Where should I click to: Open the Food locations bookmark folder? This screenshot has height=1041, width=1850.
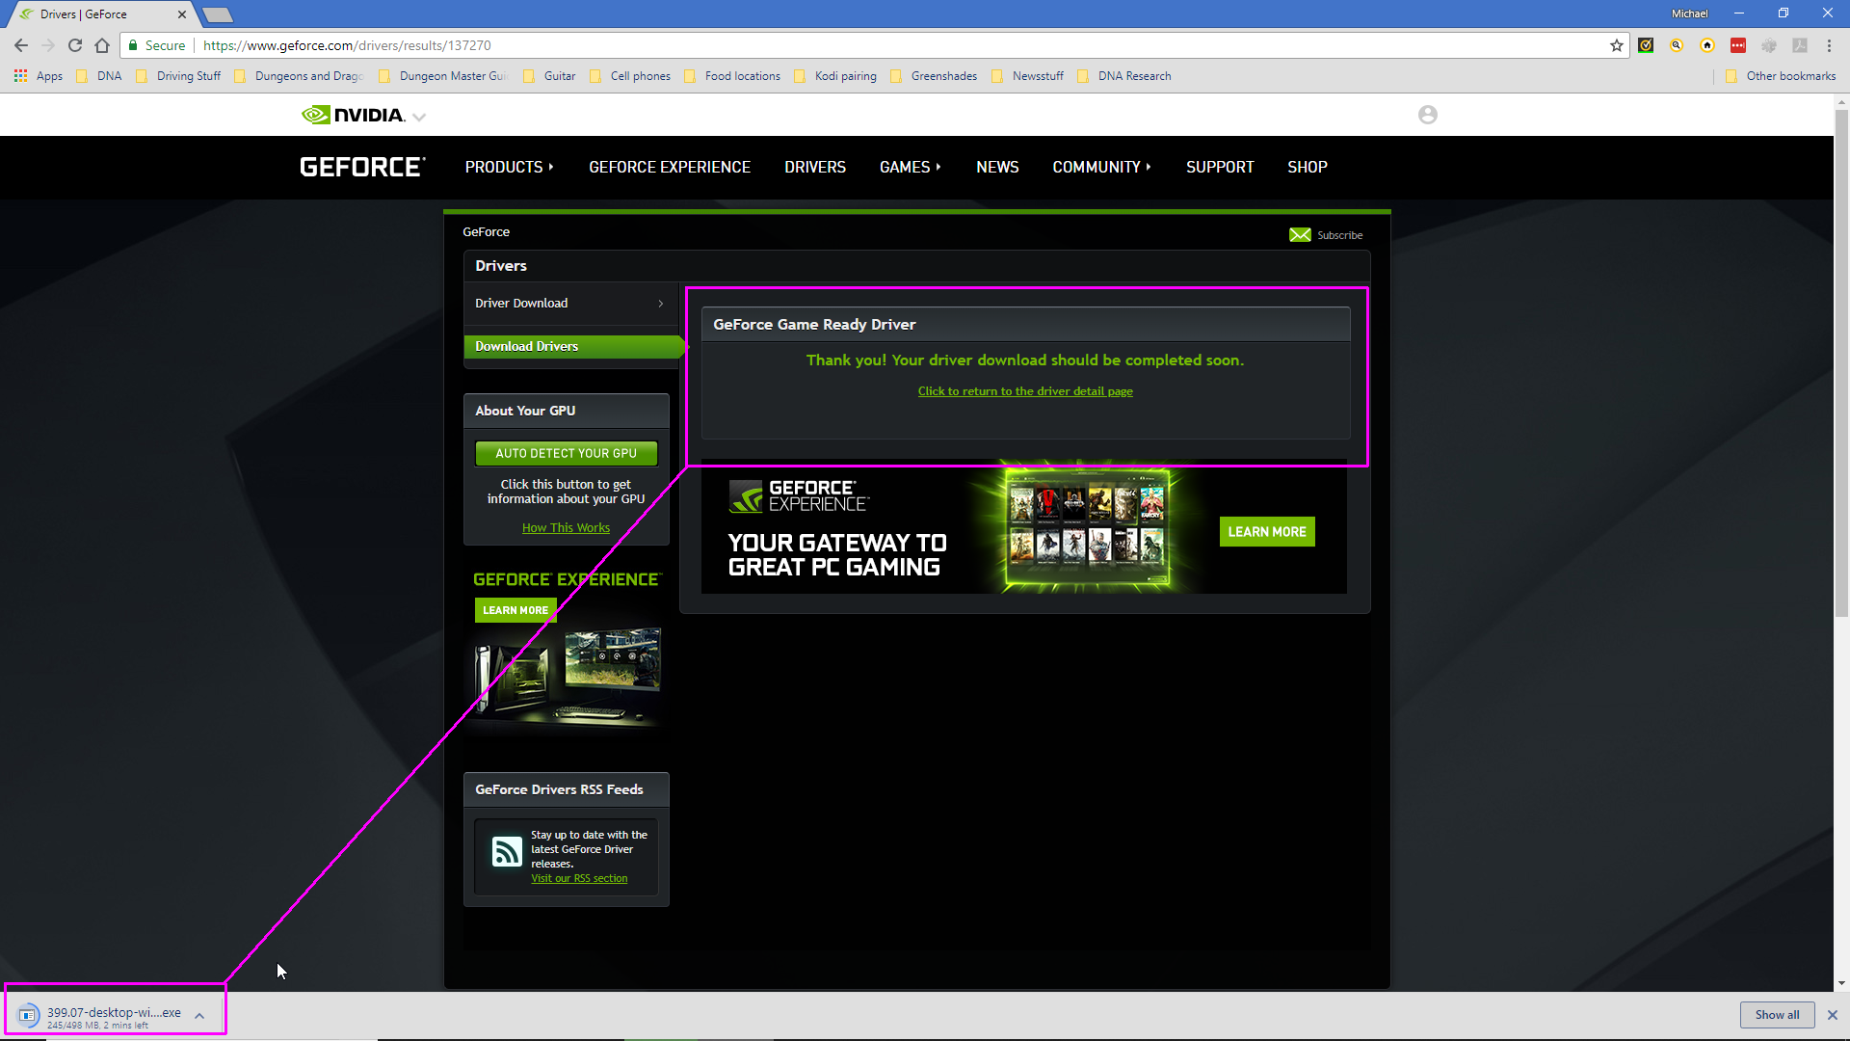point(732,76)
